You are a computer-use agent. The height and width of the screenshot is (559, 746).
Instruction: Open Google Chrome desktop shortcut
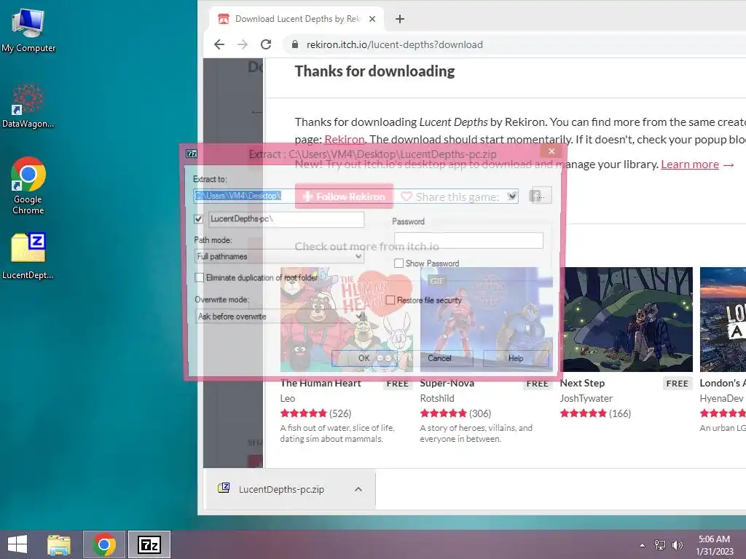coord(28,186)
